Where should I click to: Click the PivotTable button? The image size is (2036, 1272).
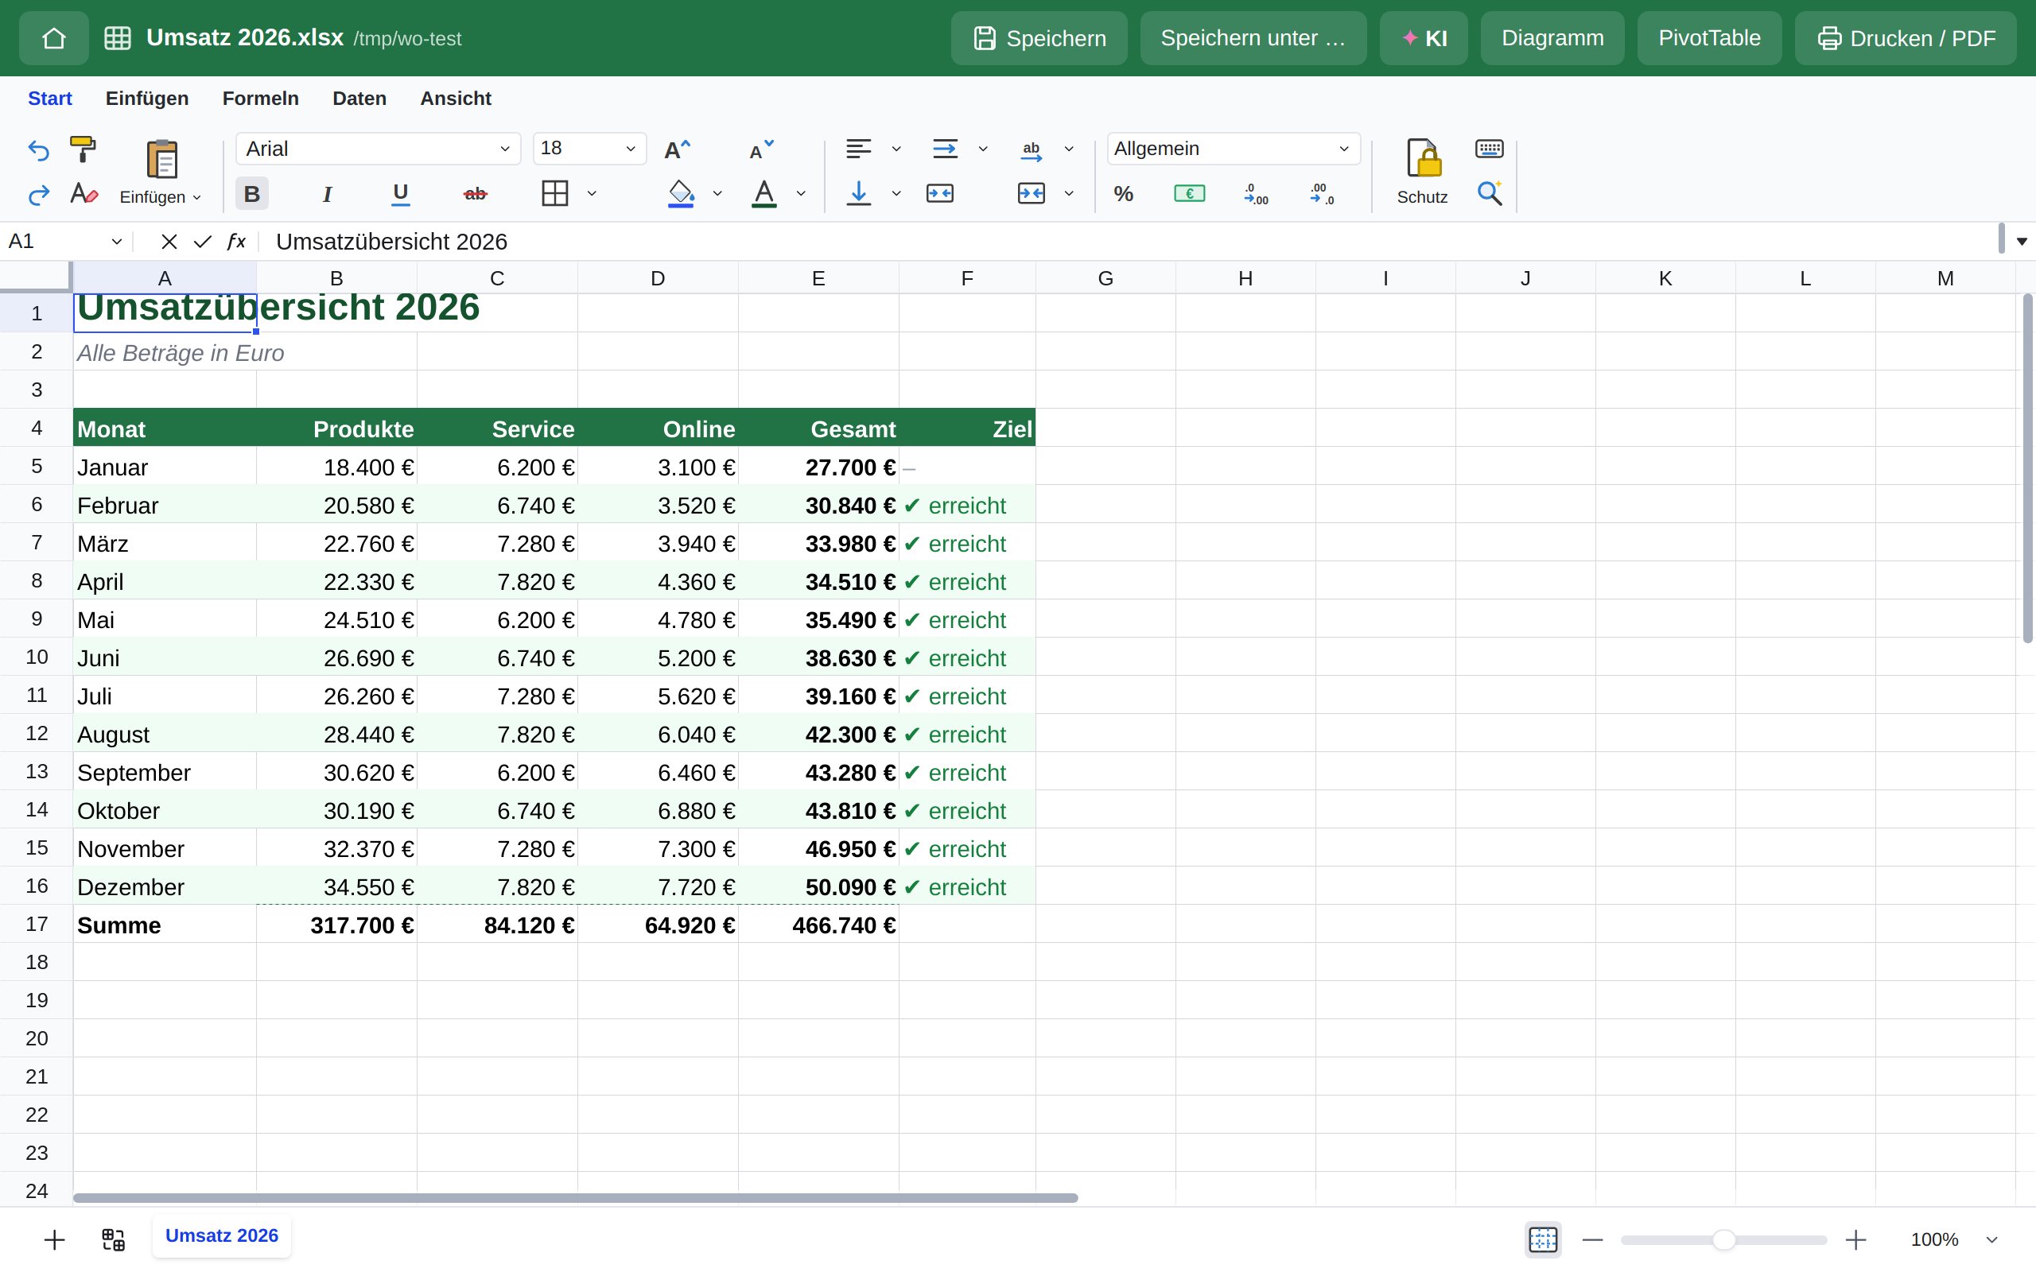1708,38
